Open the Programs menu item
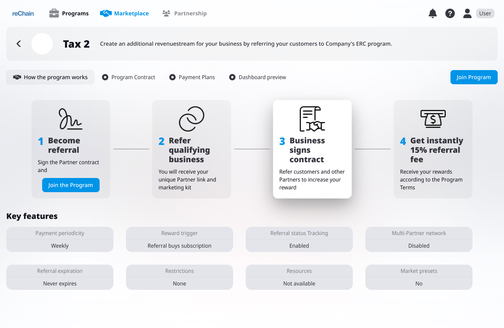Image resolution: width=504 pixels, height=328 pixels. click(x=69, y=13)
